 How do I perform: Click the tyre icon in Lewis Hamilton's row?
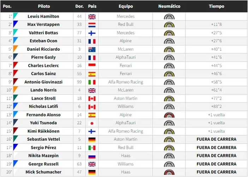point(169,17)
